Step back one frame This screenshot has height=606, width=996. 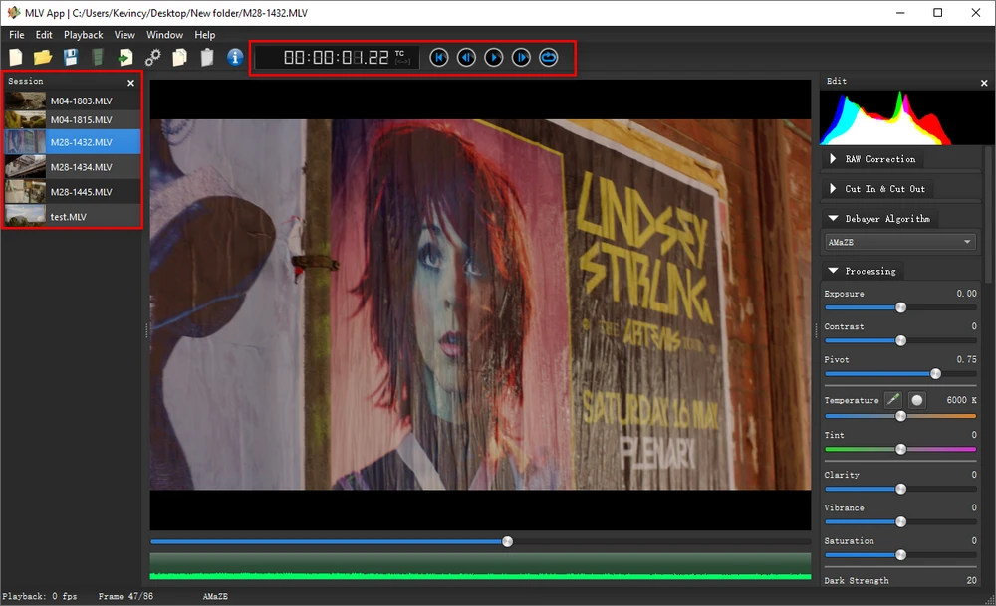466,57
